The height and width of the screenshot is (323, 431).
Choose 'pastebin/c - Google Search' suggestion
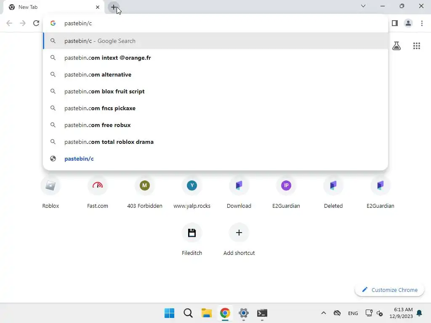pyautogui.click(x=215, y=41)
